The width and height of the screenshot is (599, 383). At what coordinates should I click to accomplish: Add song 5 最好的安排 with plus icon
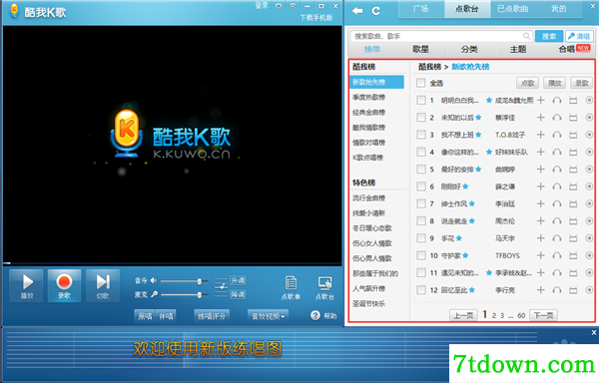[540, 169]
